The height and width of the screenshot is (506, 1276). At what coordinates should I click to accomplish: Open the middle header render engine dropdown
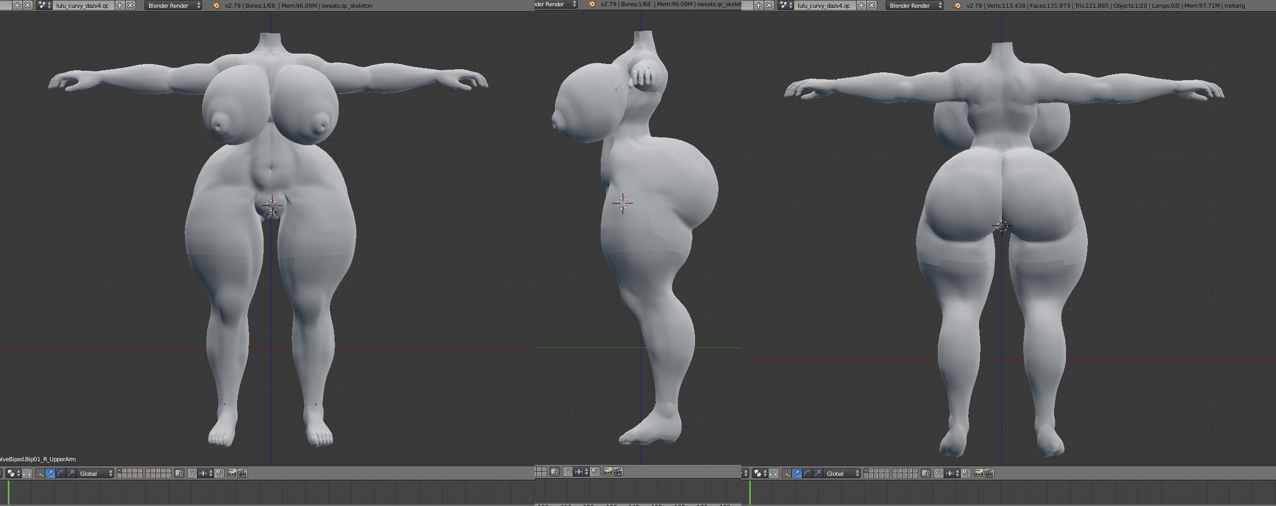[556, 4]
